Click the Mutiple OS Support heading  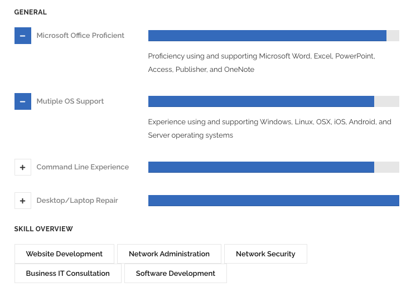click(x=70, y=101)
